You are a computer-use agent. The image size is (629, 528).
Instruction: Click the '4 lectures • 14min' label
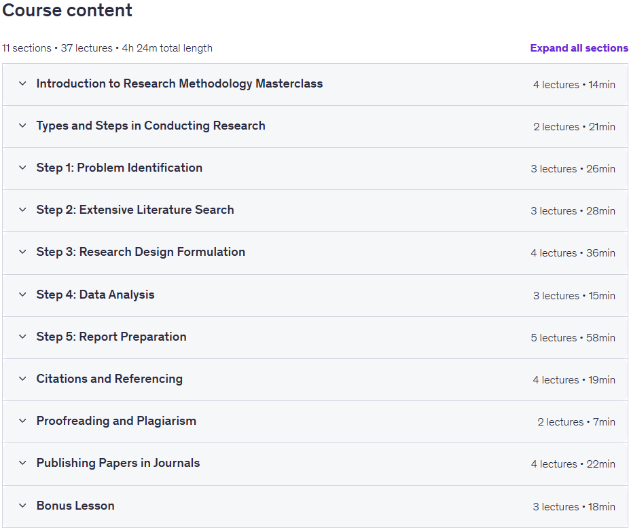(574, 85)
